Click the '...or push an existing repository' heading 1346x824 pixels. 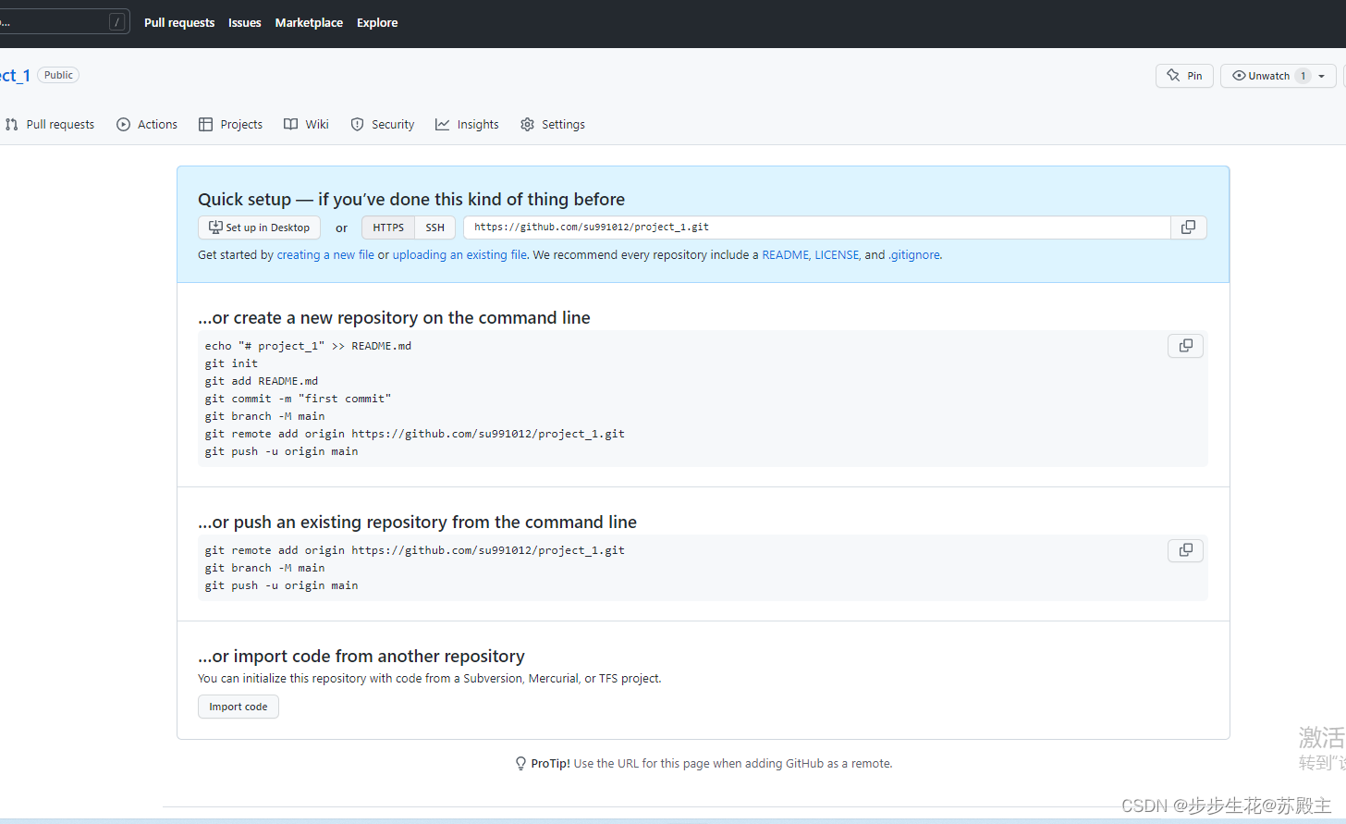click(x=417, y=523)
